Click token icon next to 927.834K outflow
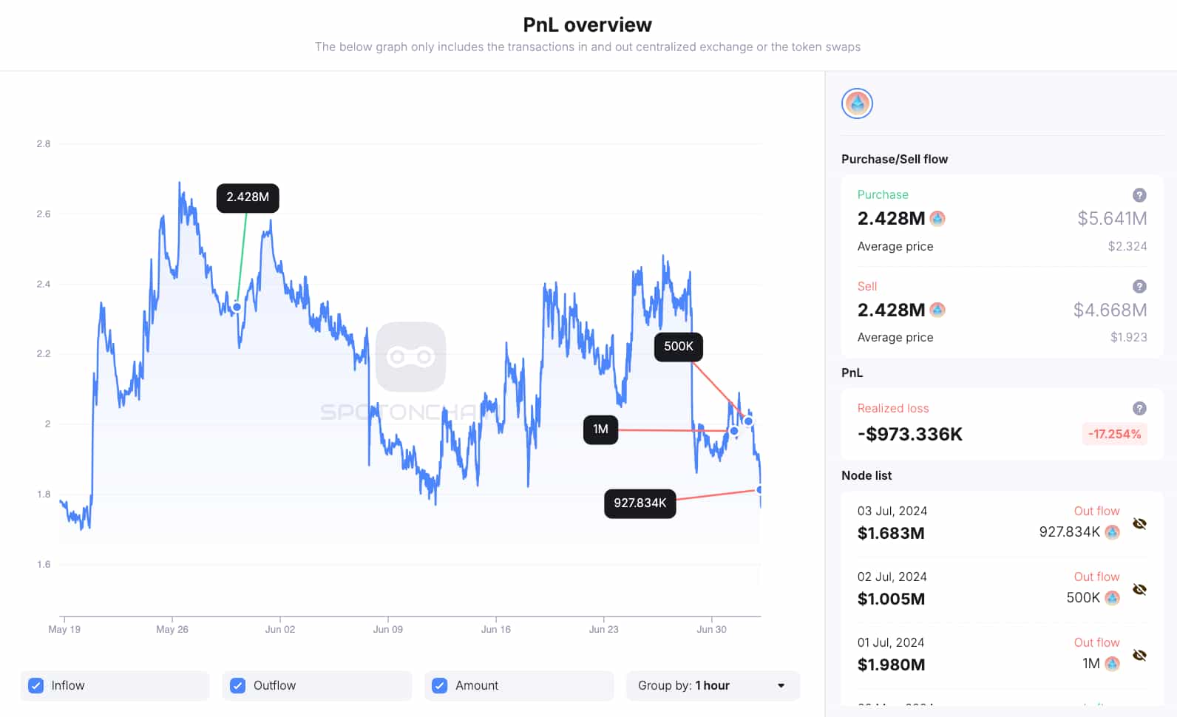 1112,532
